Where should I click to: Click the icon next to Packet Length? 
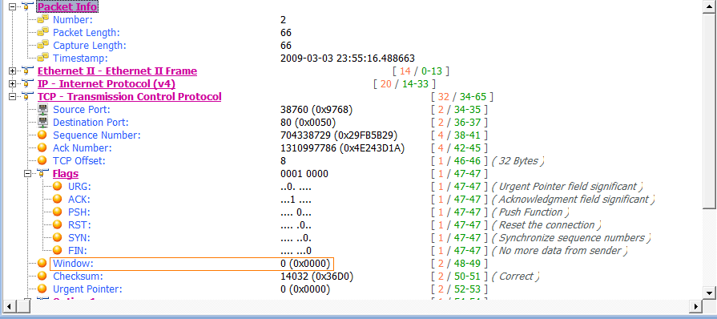click(x=43, y=32)
